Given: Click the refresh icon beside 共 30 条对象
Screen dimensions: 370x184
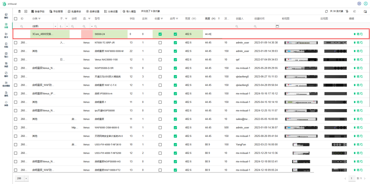Looking at the screenshot, I should (x=326, y=11).
